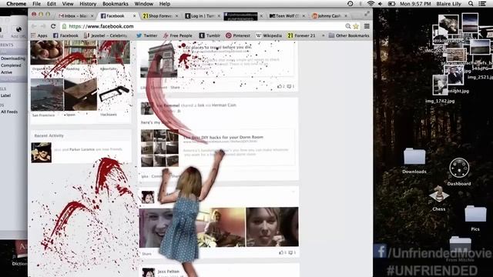The width and height of the screenshot is (493, 277).
Task: Open Jess Felton profile link
Action: 168,272
